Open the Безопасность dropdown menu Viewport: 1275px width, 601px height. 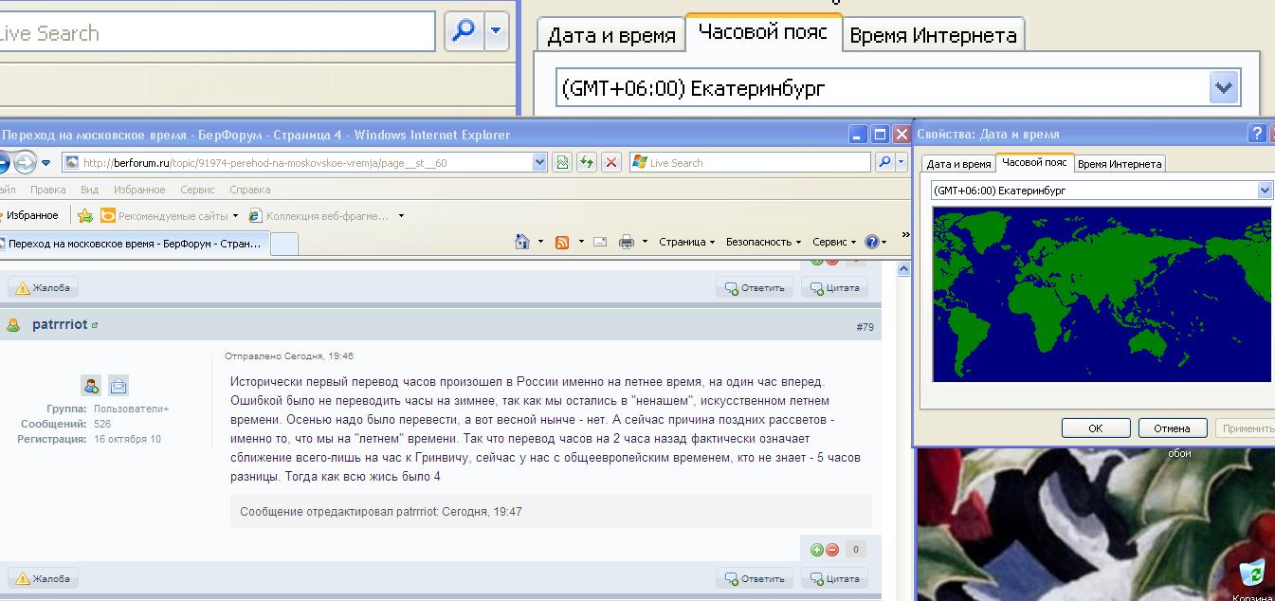click(x=763, y=242)
